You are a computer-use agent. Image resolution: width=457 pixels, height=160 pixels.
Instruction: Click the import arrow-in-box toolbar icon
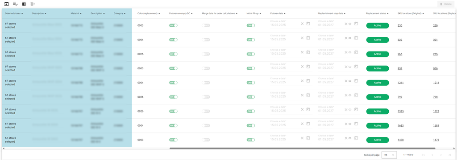pyautogui.click(x=6, y=4)
